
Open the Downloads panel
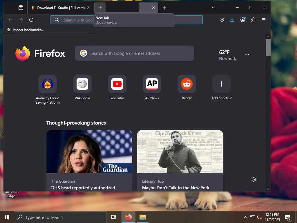tap(232, 20)
